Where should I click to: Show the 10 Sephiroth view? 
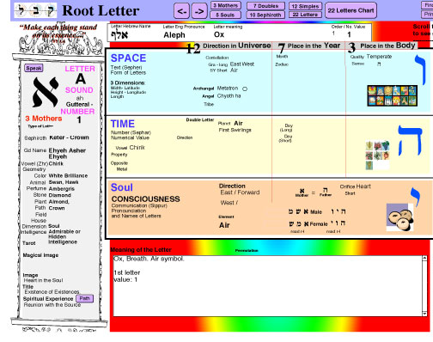[265, 15]
